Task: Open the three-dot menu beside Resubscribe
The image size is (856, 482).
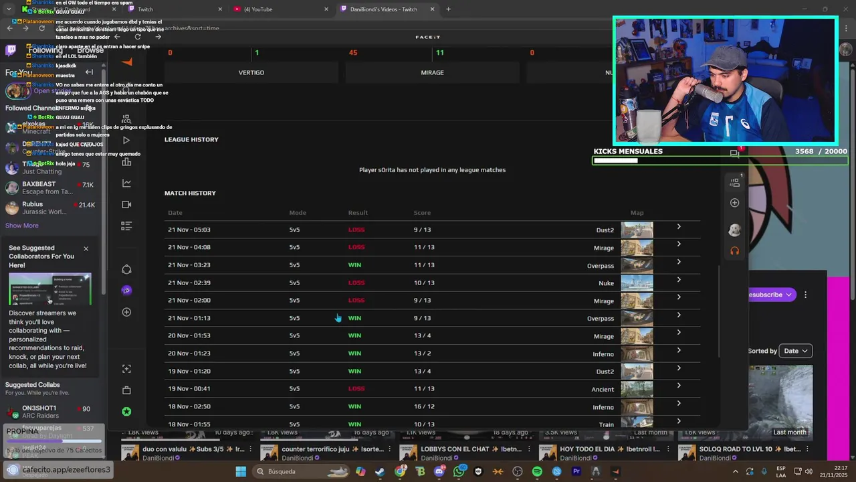Action: 805,295
